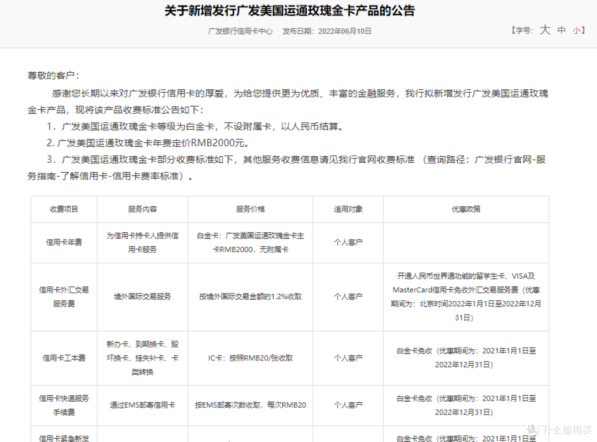Click the cell starting 新办卡、到期换卡
Image resolution: width=597 pixels, height=442 pixels.
click(143, 358)
